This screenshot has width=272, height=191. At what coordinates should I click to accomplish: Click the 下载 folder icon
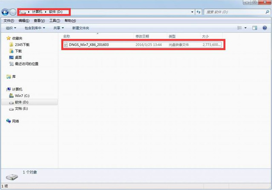(x=11, y=51)
